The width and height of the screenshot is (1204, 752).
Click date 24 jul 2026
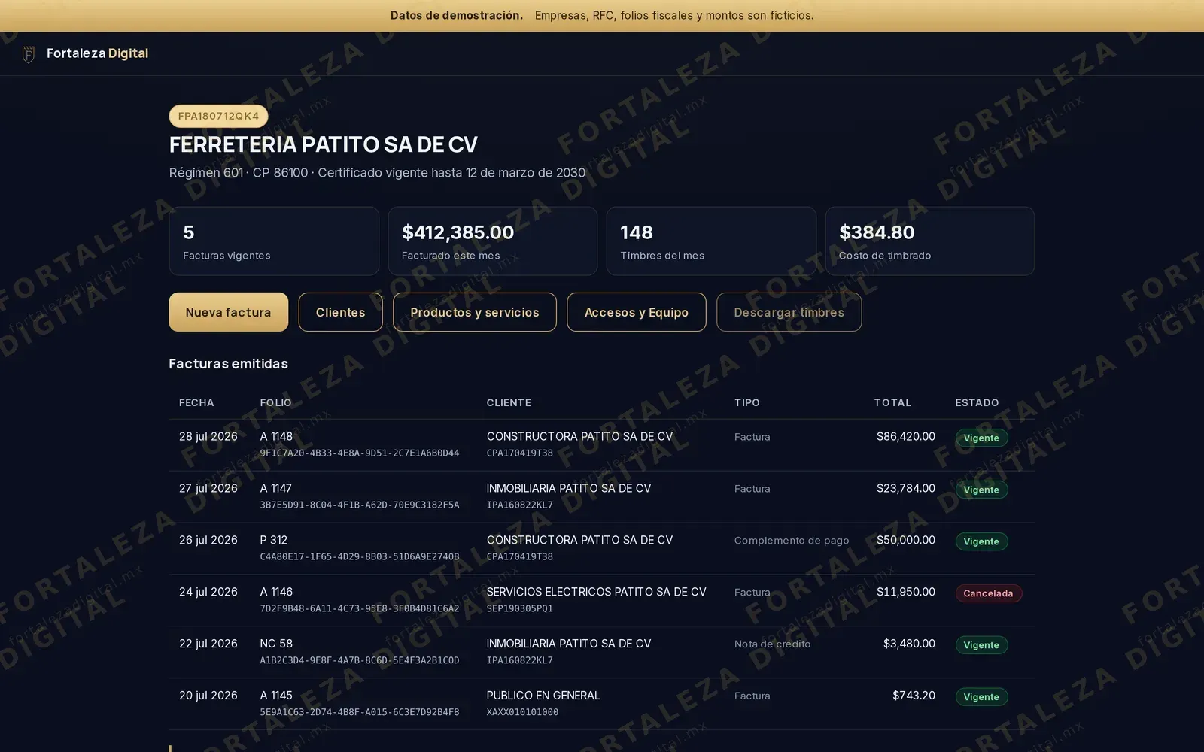[x=208, y=592]
